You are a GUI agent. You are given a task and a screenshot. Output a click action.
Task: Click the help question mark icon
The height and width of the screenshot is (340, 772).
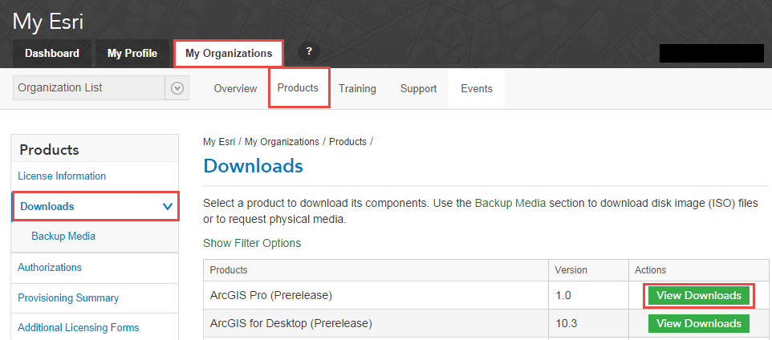click(x=309, y=52)
